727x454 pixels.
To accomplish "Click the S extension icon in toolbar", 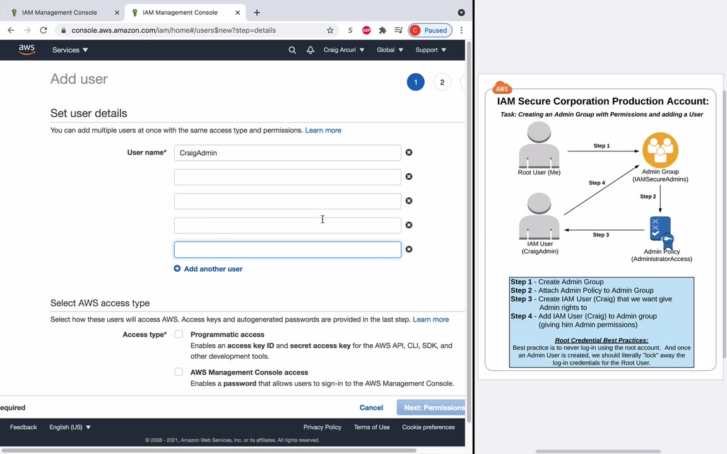I will [350, 30].
